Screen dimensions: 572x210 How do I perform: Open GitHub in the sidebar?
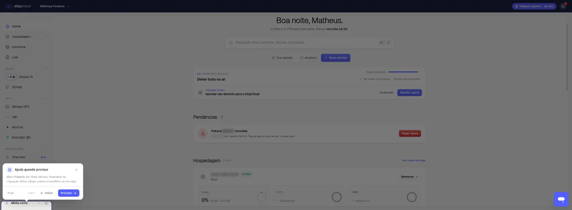(26, 87)
